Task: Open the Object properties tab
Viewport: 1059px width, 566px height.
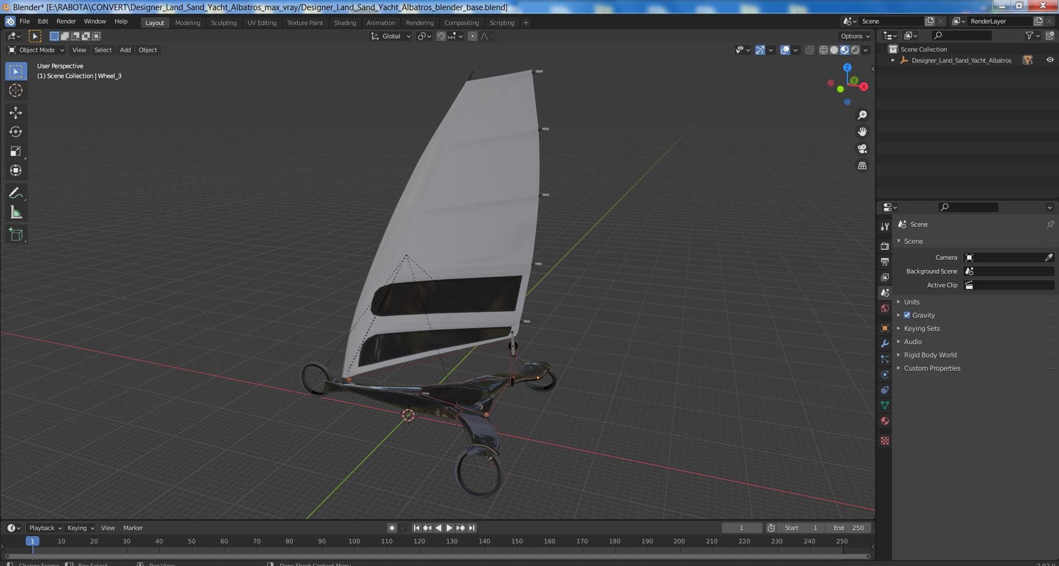Action: click(885, 328)
